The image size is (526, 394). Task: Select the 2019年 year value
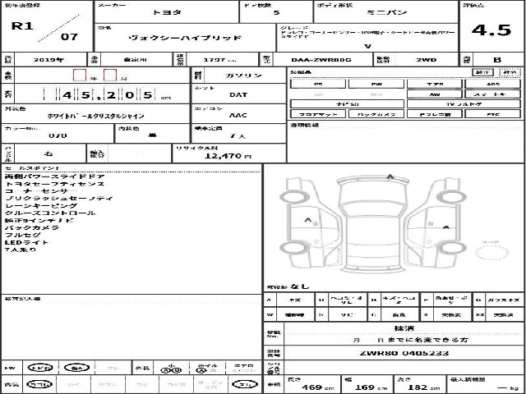[48, 60]
